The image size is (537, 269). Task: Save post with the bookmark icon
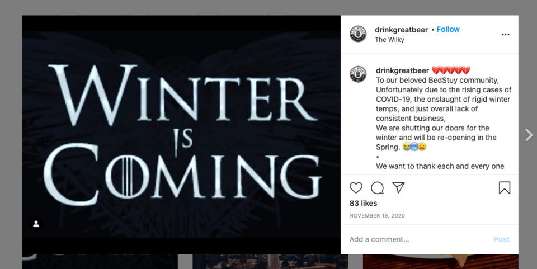(x=505, y=188)
